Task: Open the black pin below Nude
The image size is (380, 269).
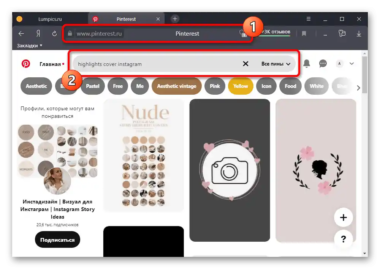Action: (144, 241)
